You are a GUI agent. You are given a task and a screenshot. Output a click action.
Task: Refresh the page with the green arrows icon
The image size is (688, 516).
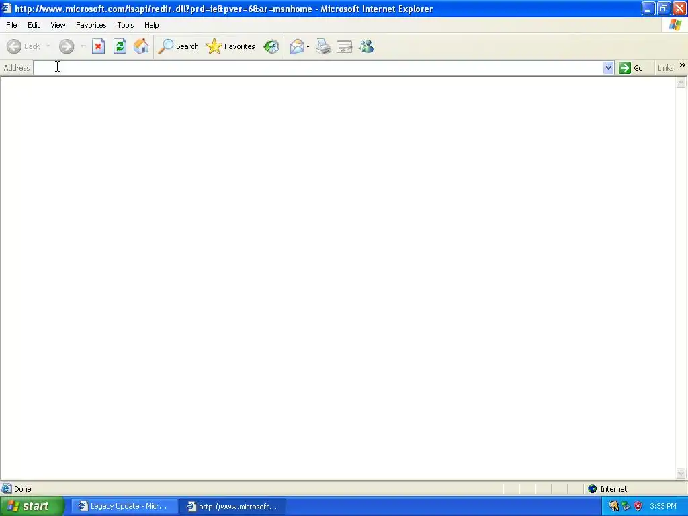click(120, 46)
